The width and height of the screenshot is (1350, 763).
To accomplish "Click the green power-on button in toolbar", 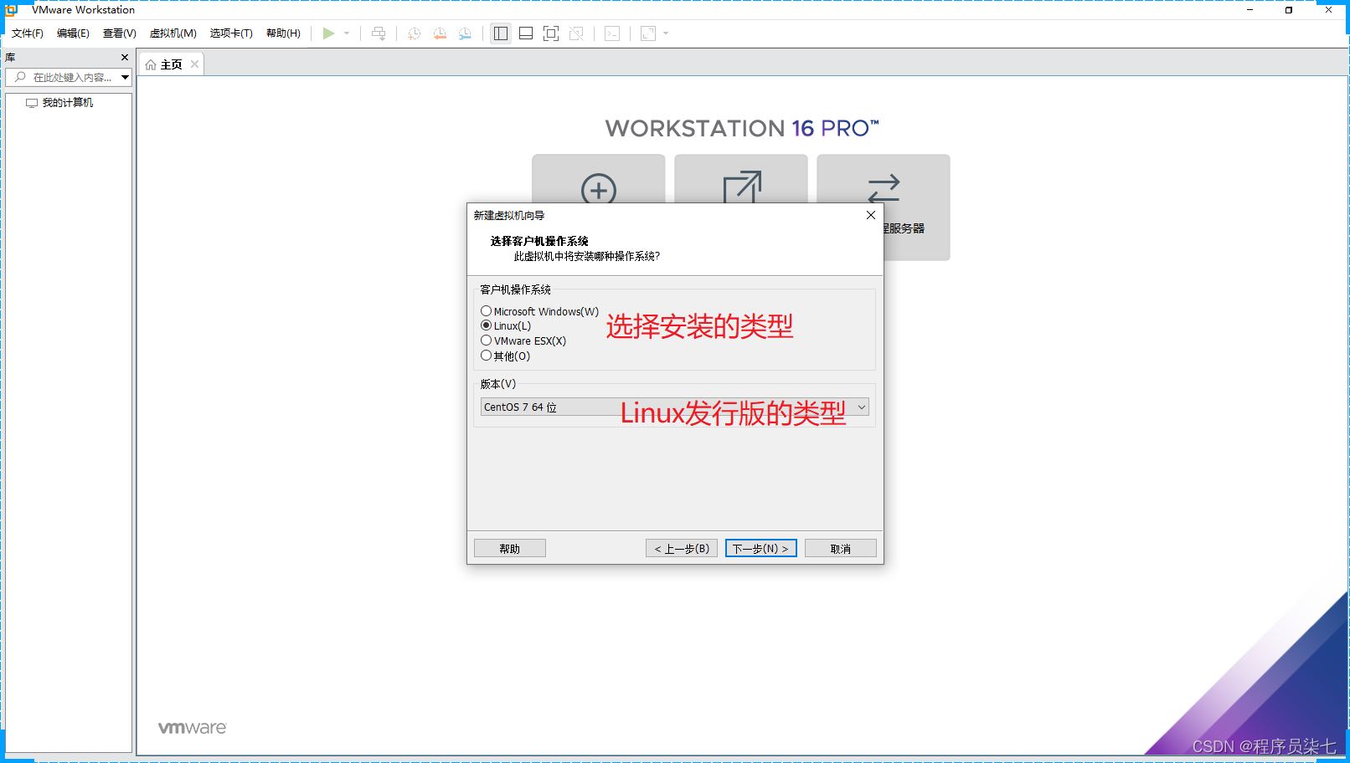I will pos(328,33).
